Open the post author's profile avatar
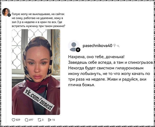 pyautogui.click(x=6, y=12)
